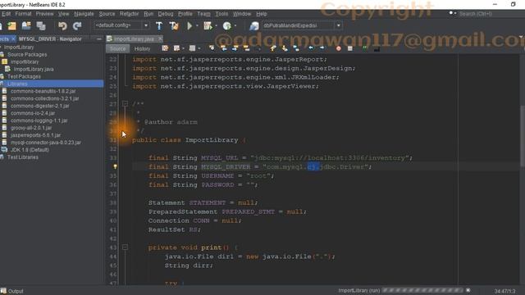The height and width of the screenshot is (295, 525).
Task: Click Find Previous Occurrence icon
Action: [x=223, y=48]
